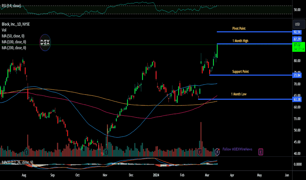
Task: Click Apr on the time axis
Action: (232, 175)
